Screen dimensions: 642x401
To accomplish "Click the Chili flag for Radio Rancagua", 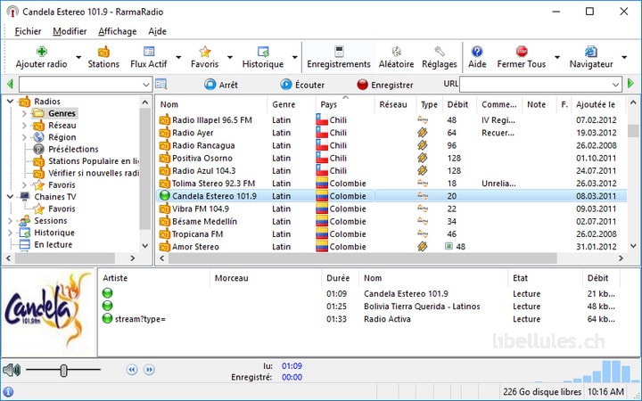I will point(322,145).
